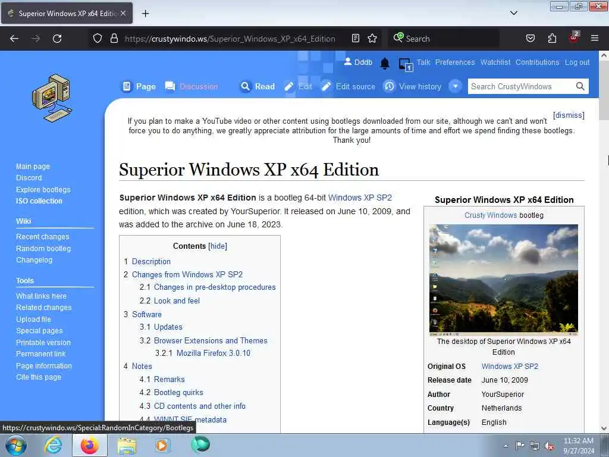The width and height of the screenshot is (609, 457).
Task: Dismiss the site notice
Action: (x=569, y=115)
